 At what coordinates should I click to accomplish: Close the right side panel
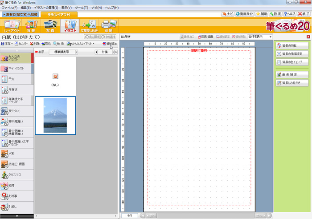coord(308,37)
